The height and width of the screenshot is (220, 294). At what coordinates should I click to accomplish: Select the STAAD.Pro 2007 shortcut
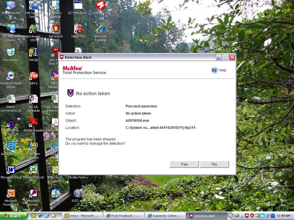[x=11, y=127]
